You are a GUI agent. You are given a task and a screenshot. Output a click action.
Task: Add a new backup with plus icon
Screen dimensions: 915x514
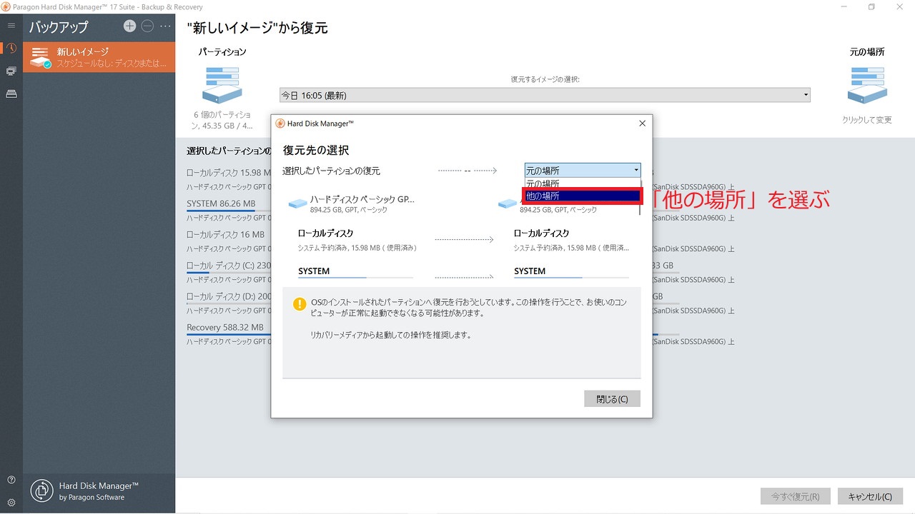point(129,26)
